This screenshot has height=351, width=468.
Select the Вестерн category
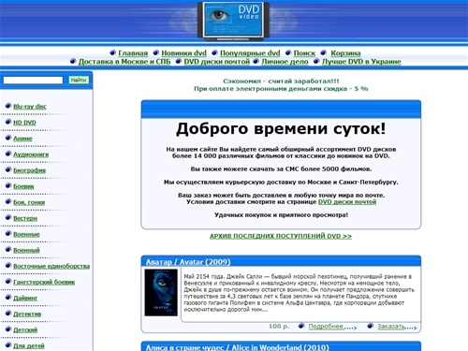pos(25,218)
